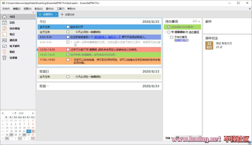Image resolution: width=252 pixels, height=145 pixels.
Task: Toggle checkbox of the 8:30–9:45 recurring task
Action: click(x=68, y=42)
